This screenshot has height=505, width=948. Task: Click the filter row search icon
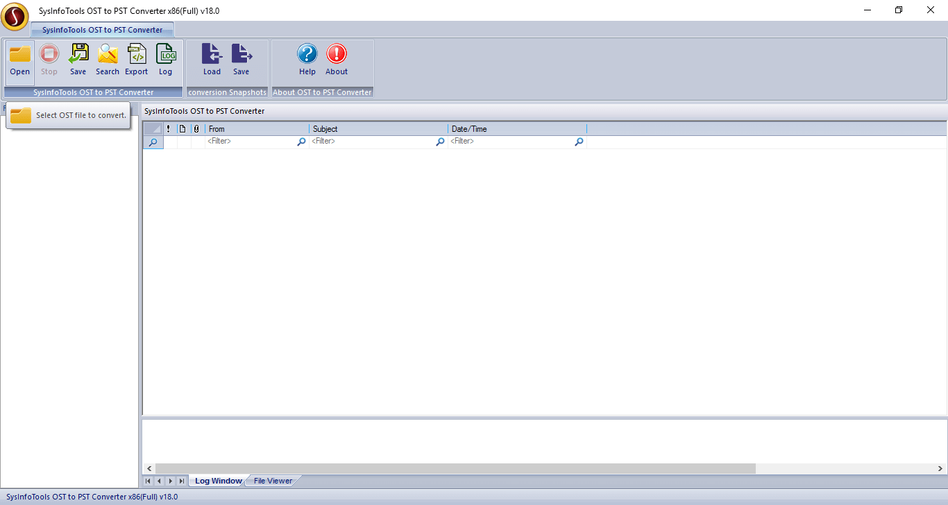pyautogui.click(x=153, y=142)
